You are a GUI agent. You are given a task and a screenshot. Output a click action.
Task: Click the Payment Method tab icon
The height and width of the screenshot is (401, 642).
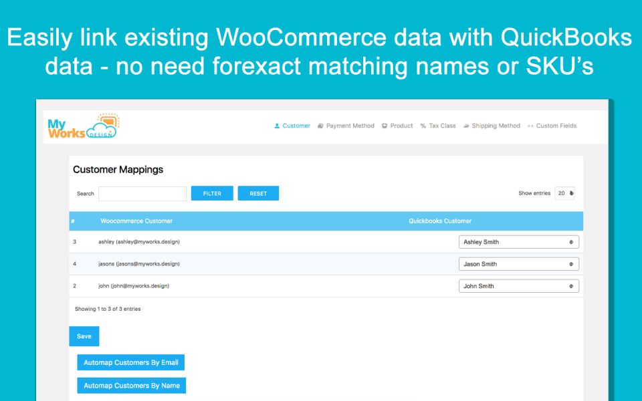tap(321, 126)
